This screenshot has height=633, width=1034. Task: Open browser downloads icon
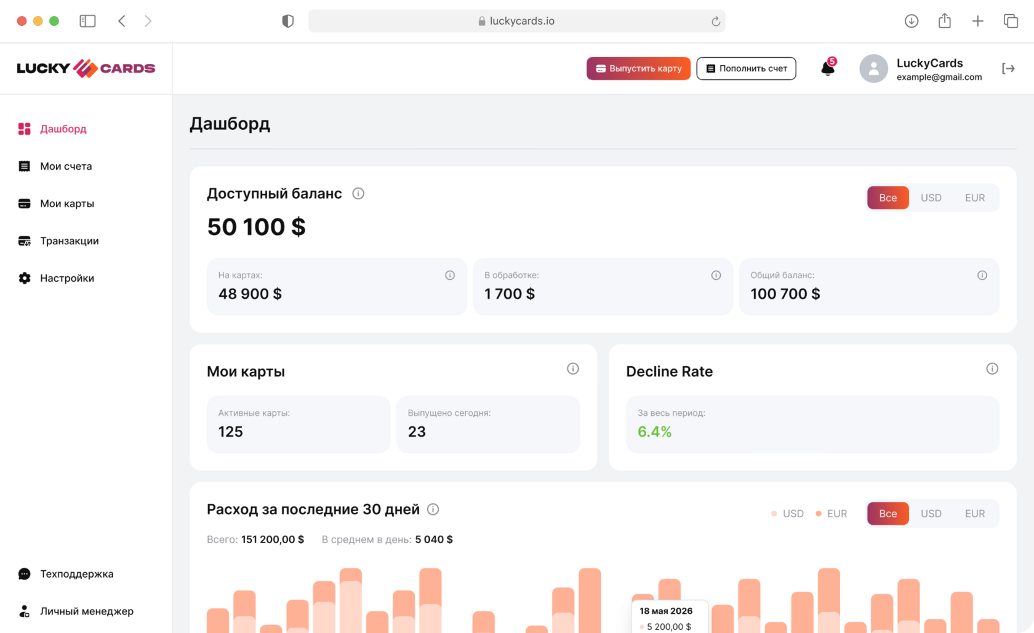coord(912,21)
